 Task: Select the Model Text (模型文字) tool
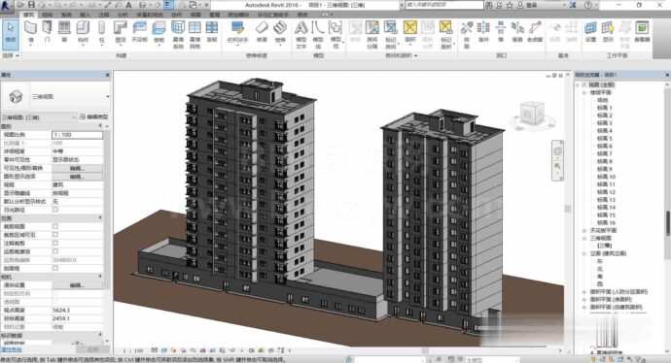(300, 35)
